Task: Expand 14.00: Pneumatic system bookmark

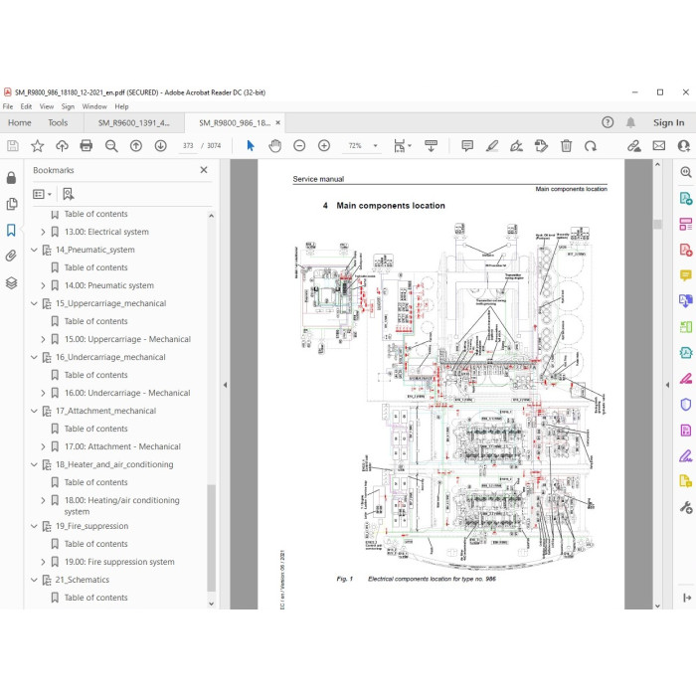Action: click(x=43, y=285)
